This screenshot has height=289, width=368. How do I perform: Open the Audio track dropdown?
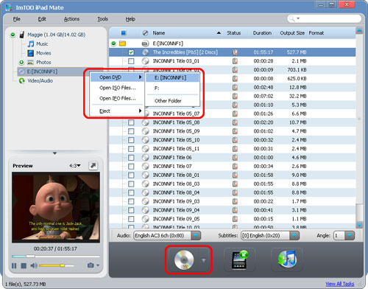pos(196,236)
